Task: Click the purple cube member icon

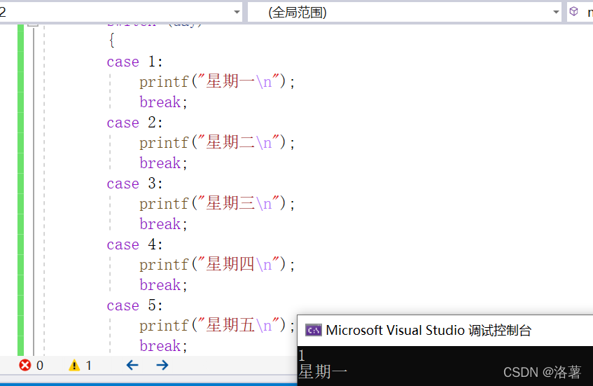Action: pyautogui.click(x=573, y=11)
